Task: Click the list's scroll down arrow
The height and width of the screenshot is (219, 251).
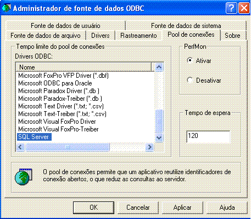Action: (159, 137)
